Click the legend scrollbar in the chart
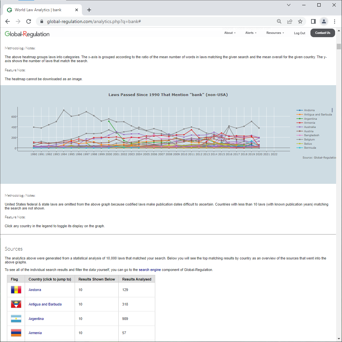 click(332, 110)
